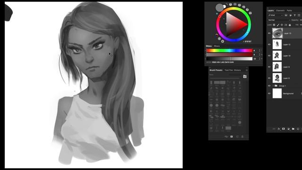Select the Background layer white thumbnail
The width and height of the screenshot is (302, 170).
click(x=277, y=93)
